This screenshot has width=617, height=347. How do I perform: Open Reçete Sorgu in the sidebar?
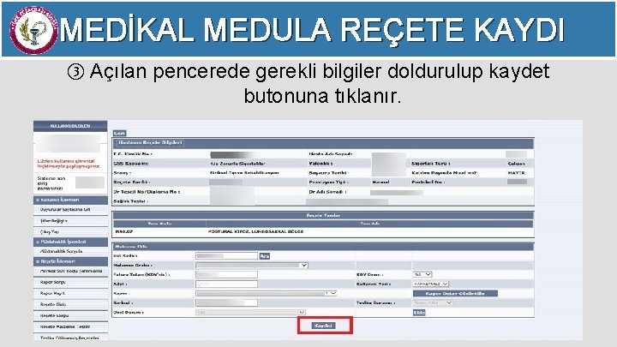(54, 315)
